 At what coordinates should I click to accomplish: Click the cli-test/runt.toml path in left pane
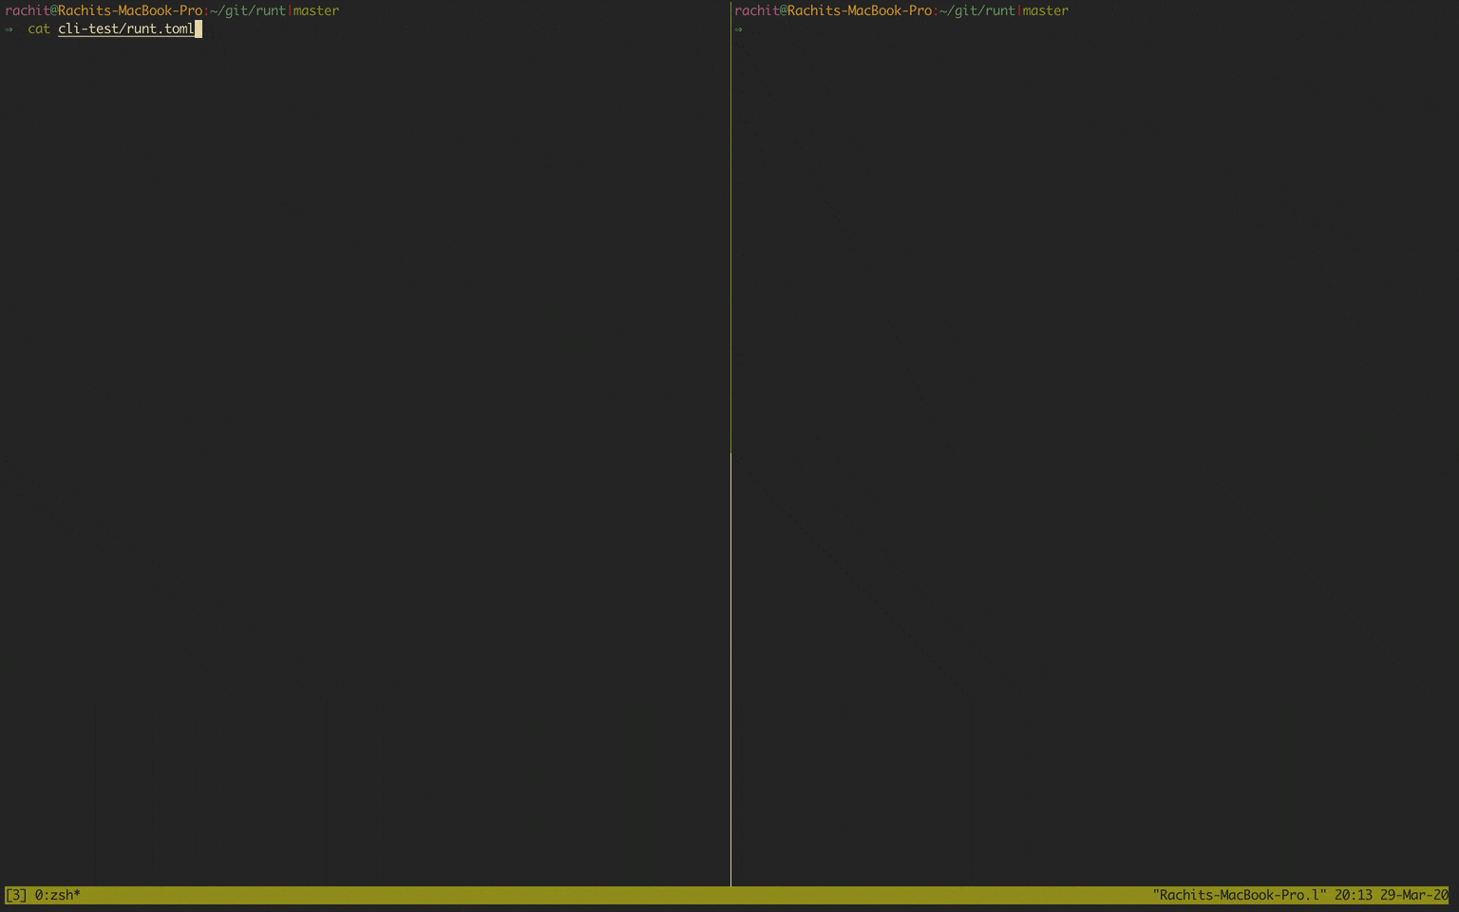(x=125, y=29)
